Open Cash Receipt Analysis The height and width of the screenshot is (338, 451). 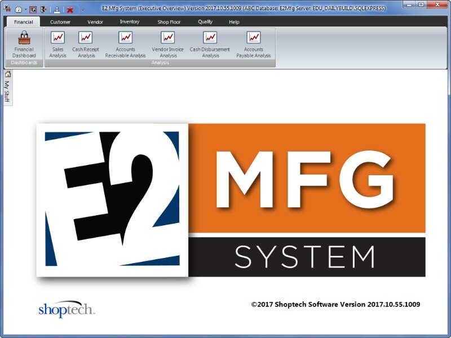(x=86, y=45)
